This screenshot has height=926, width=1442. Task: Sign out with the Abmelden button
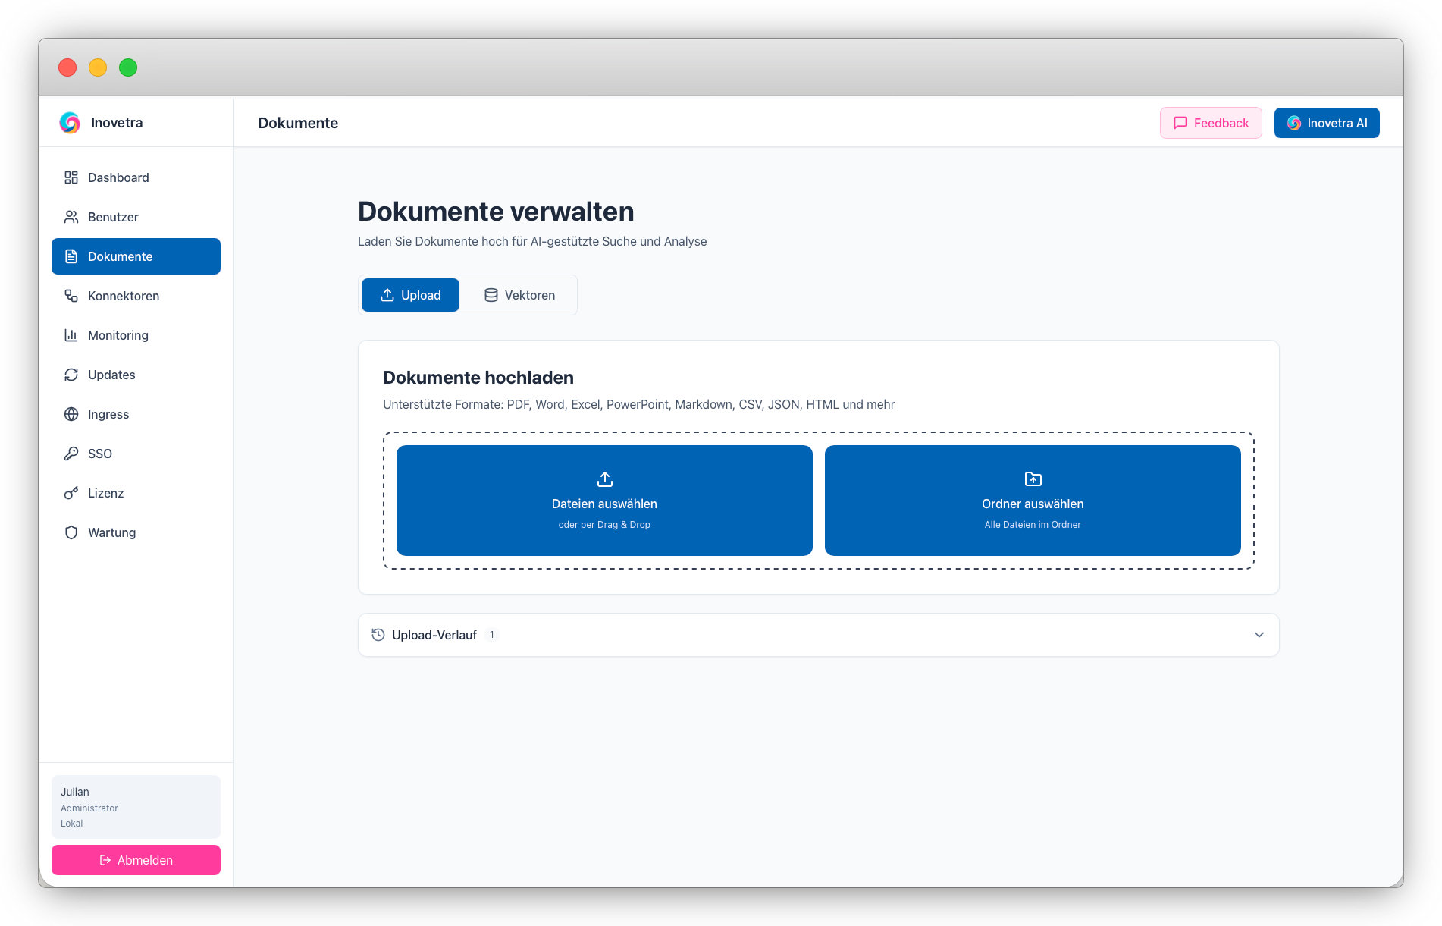[136, 860]
